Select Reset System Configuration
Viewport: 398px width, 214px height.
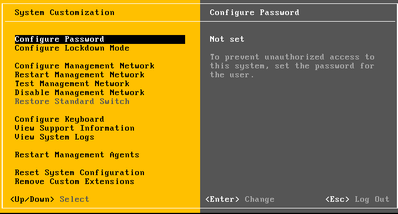coord(79,173)
